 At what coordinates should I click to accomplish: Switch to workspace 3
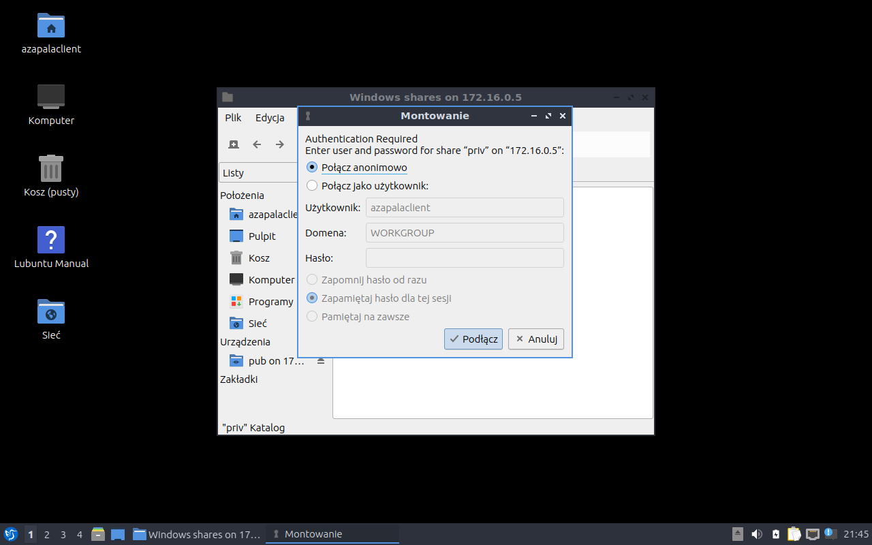pos(63,534)
